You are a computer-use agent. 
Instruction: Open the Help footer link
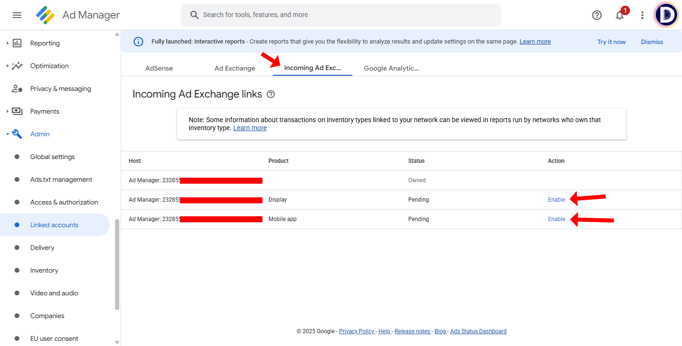385,331
